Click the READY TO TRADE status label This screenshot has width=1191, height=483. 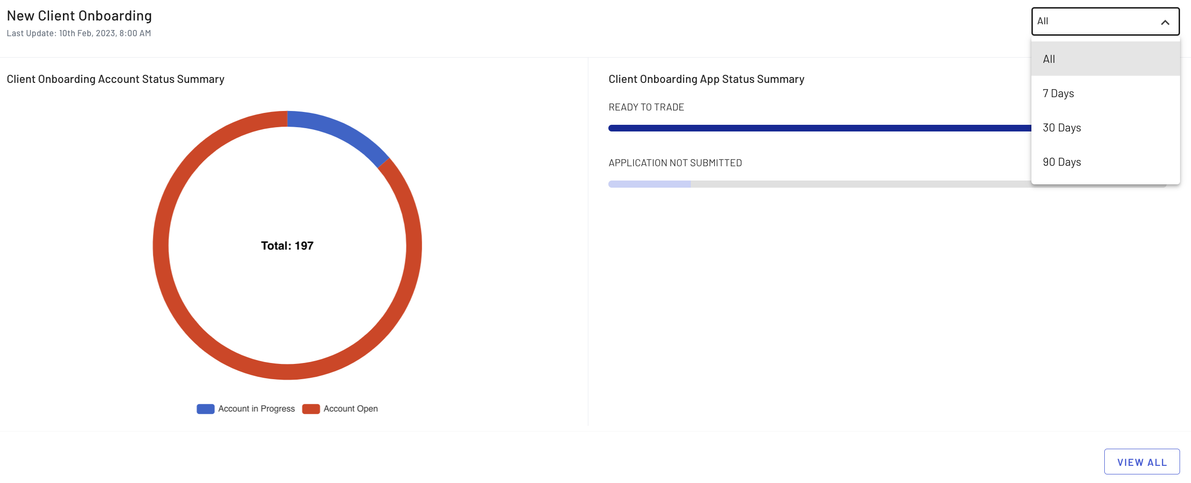[646, 107]
